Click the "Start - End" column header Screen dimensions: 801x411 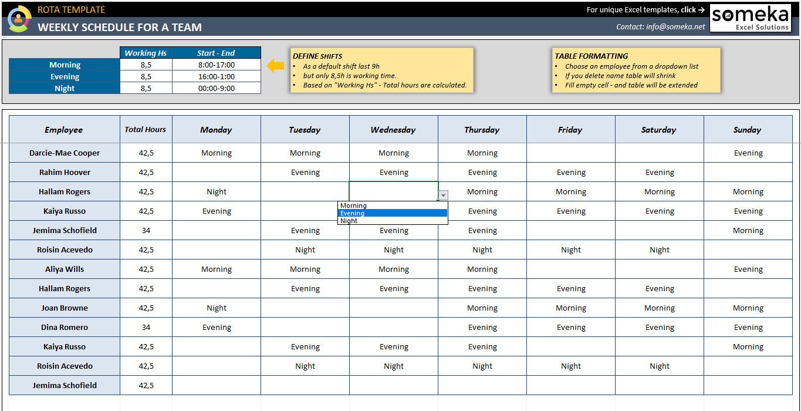[x=216, y=52]
